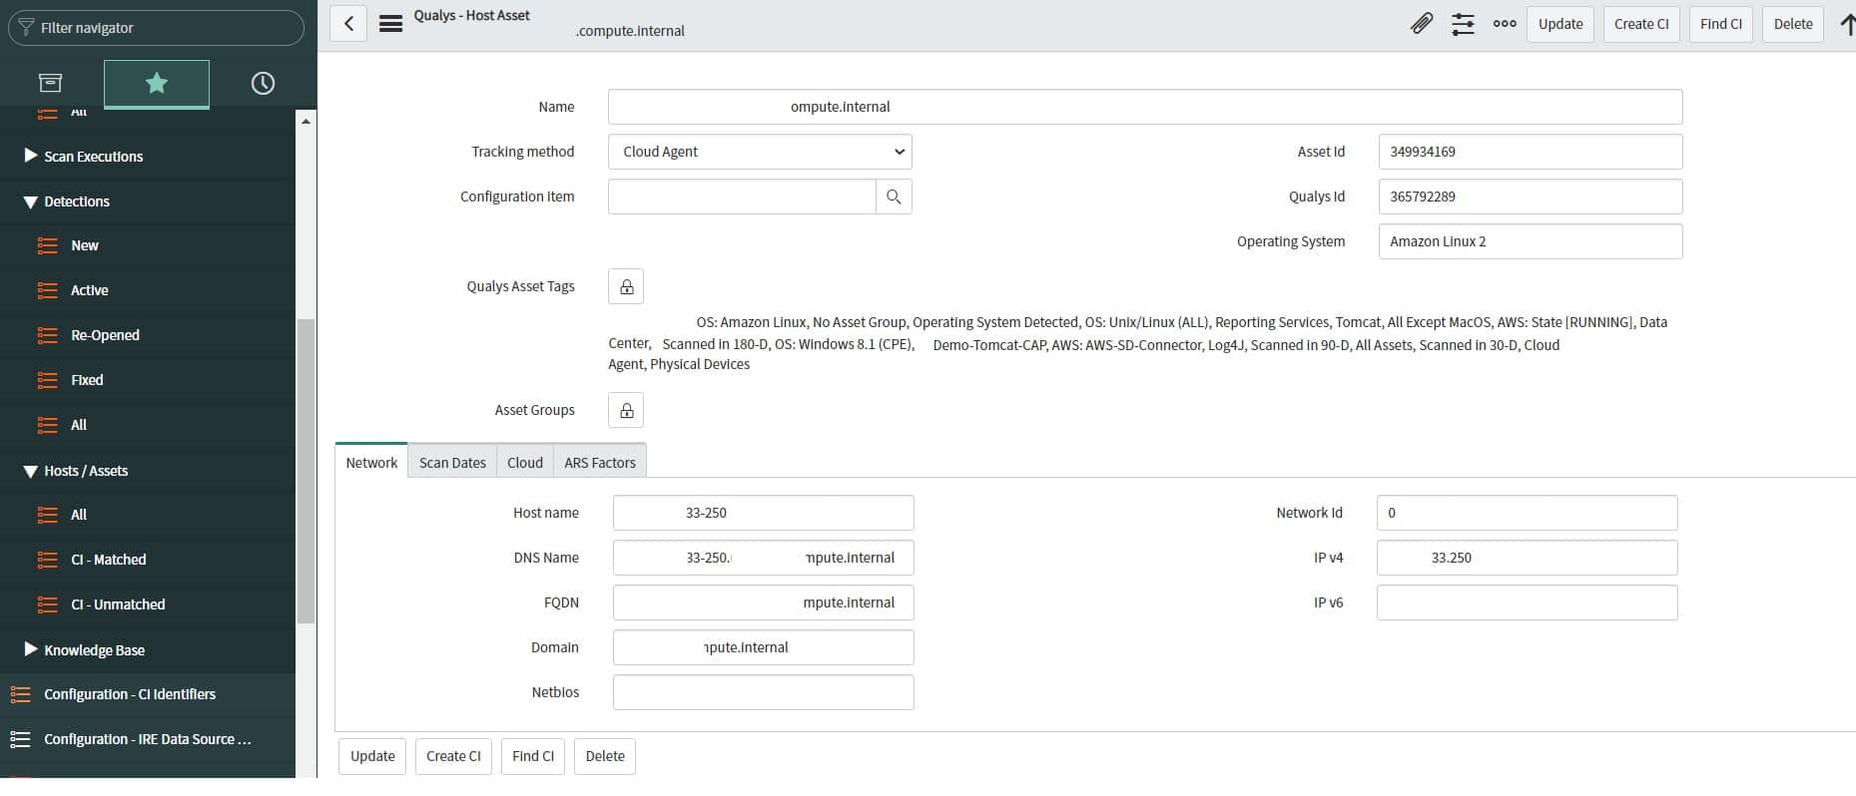Click list icon beside Detections New
The image size is (1856, 796).
(47, 245)
